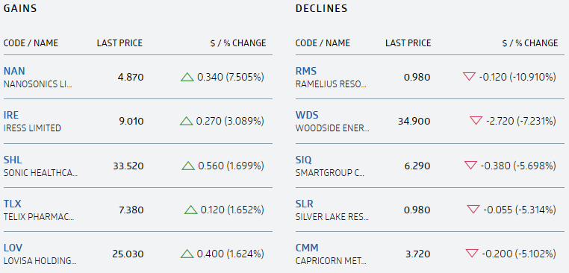Click the Gains Last Price column header

click(x=119, y=43)
